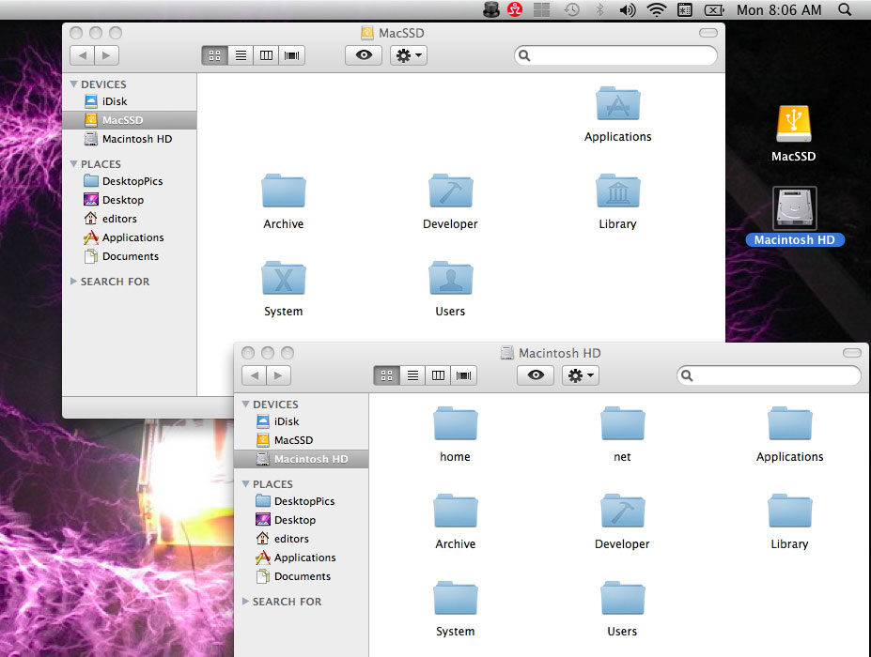
Task: Select MacSSD in Macintosh HD window sidebar
Action: click(x=301, y=440)
